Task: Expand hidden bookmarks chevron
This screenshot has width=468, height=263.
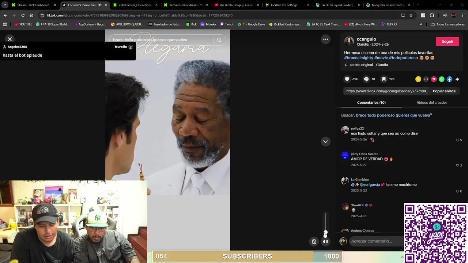Action: pos(420,24)
